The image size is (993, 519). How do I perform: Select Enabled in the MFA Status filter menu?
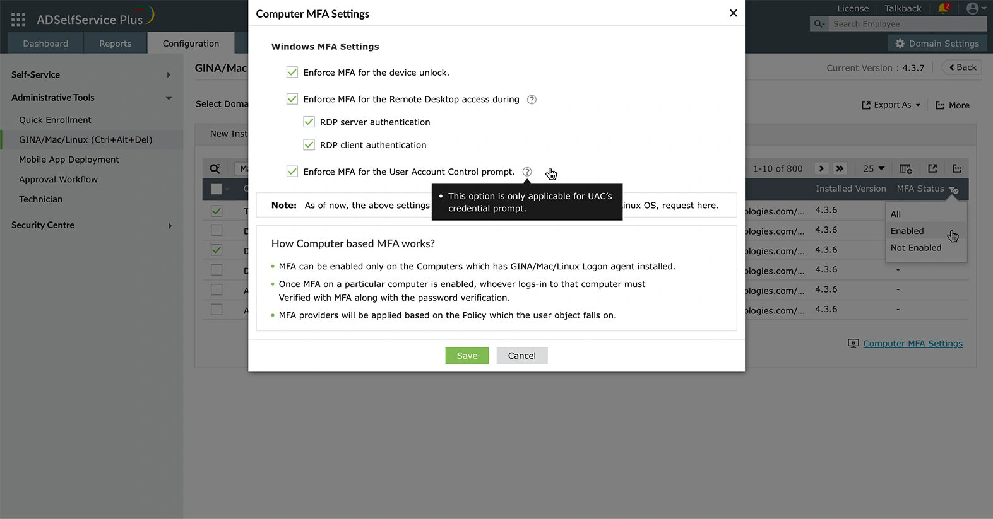tap(907, 231)
